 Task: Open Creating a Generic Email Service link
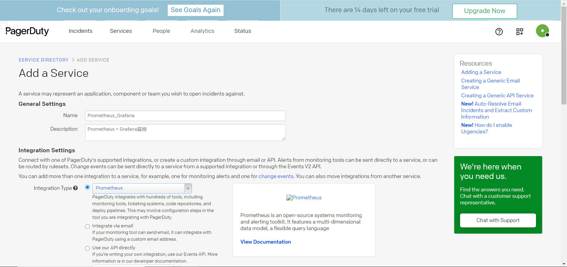point(491,84)
